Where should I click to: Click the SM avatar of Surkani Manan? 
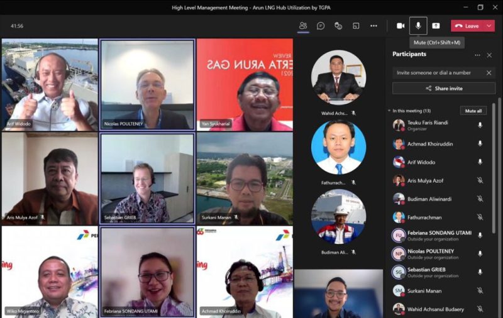click(x=399, y=290)
